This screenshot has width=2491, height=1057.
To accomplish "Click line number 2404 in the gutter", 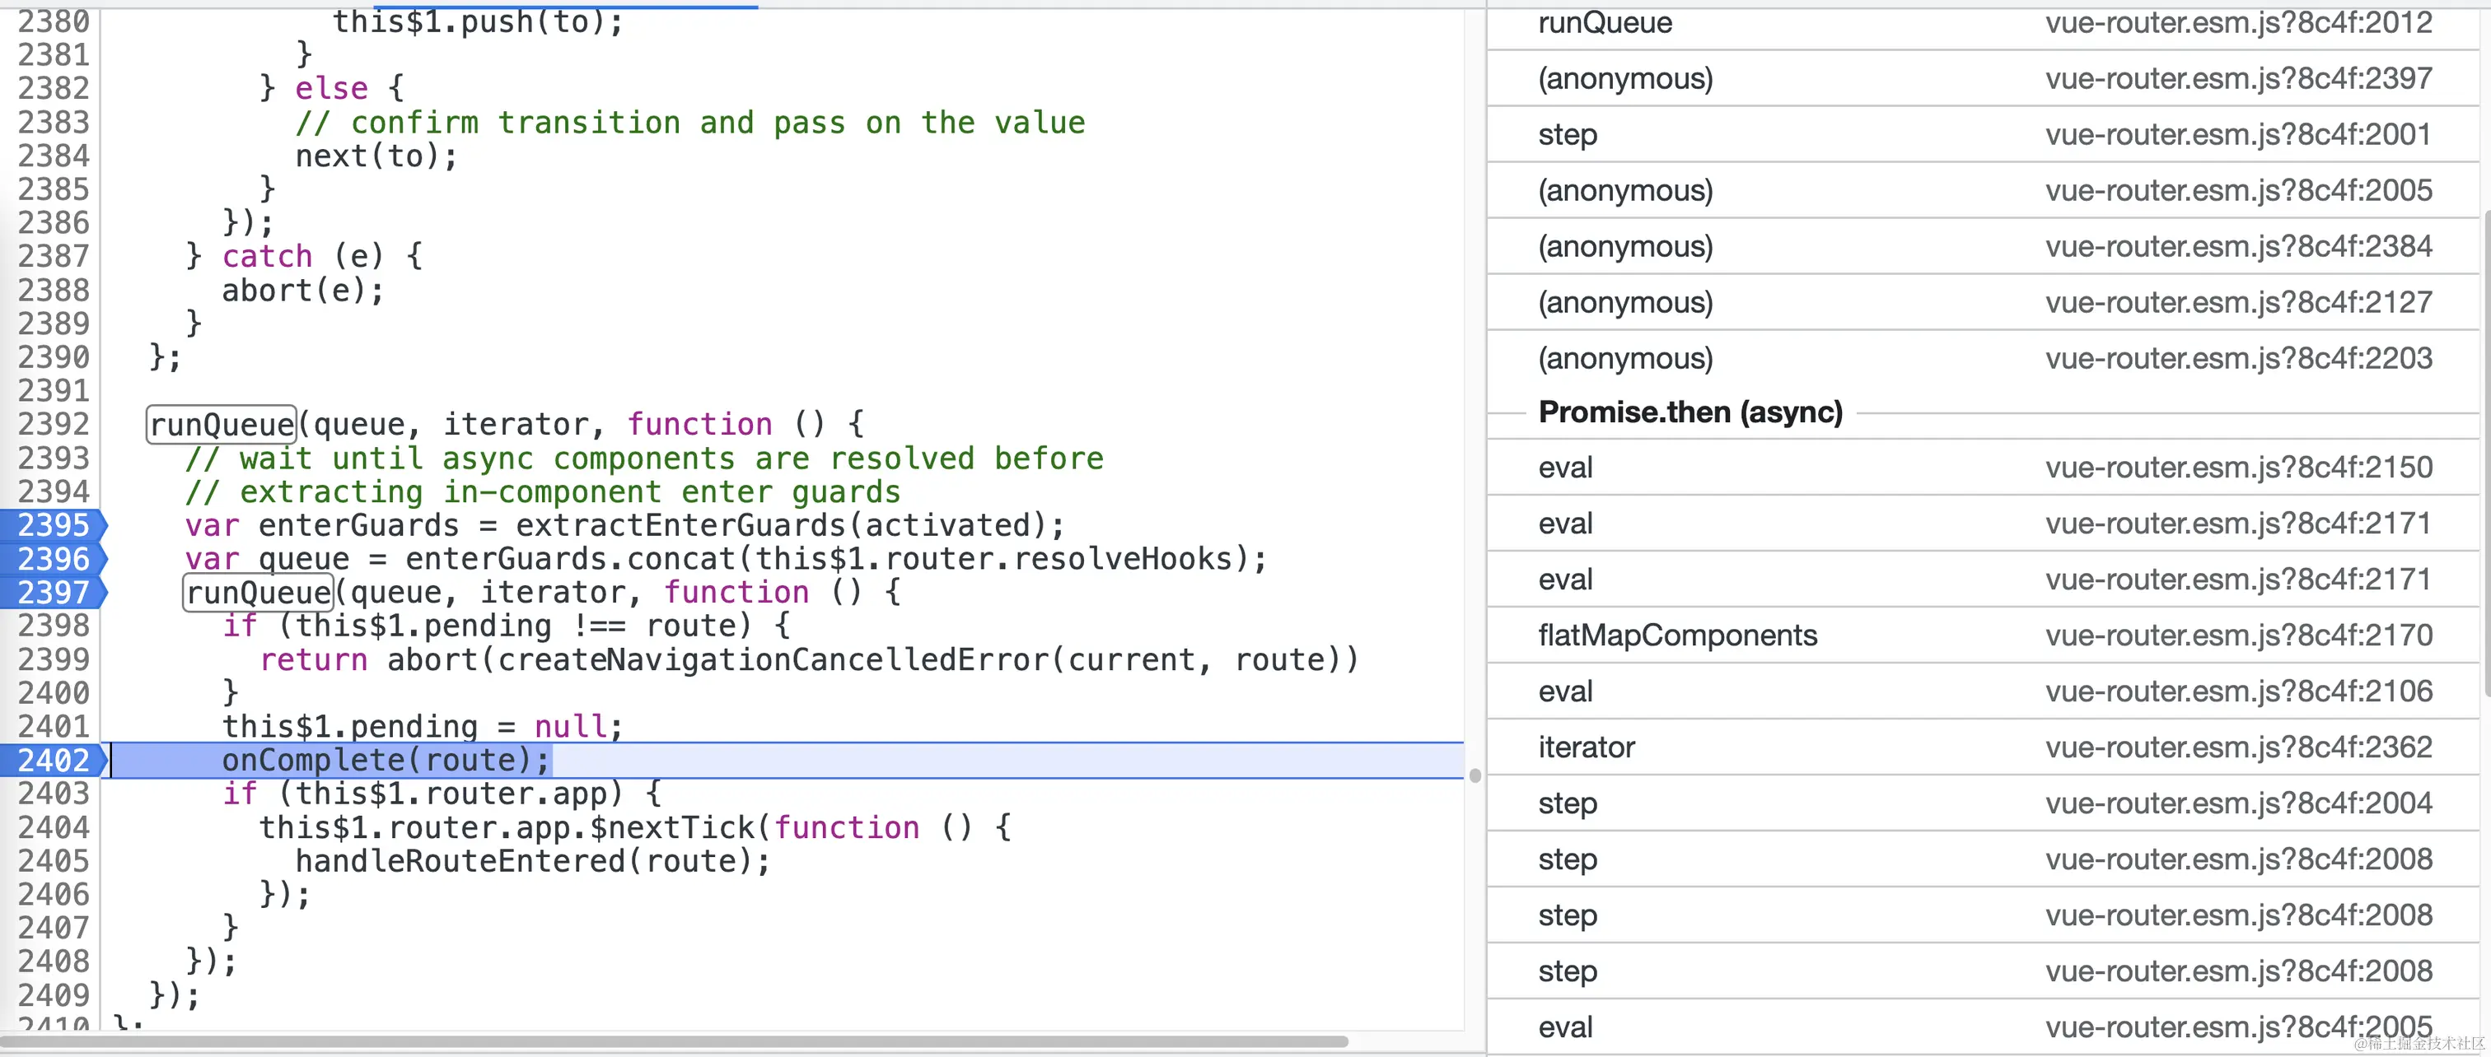I will (x=54, y=827).
